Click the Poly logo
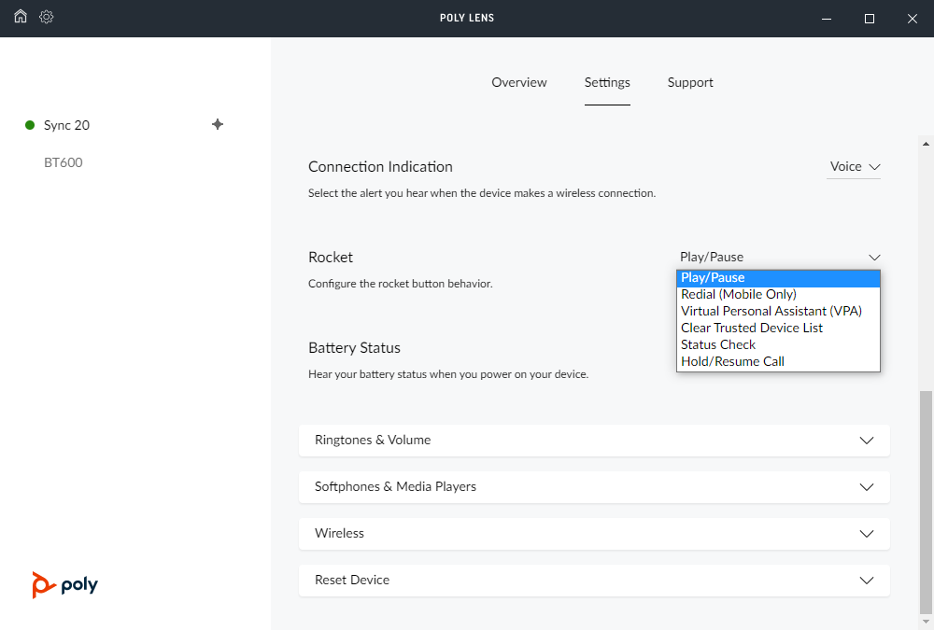This screenshot has width=934, height=630. 65,585
